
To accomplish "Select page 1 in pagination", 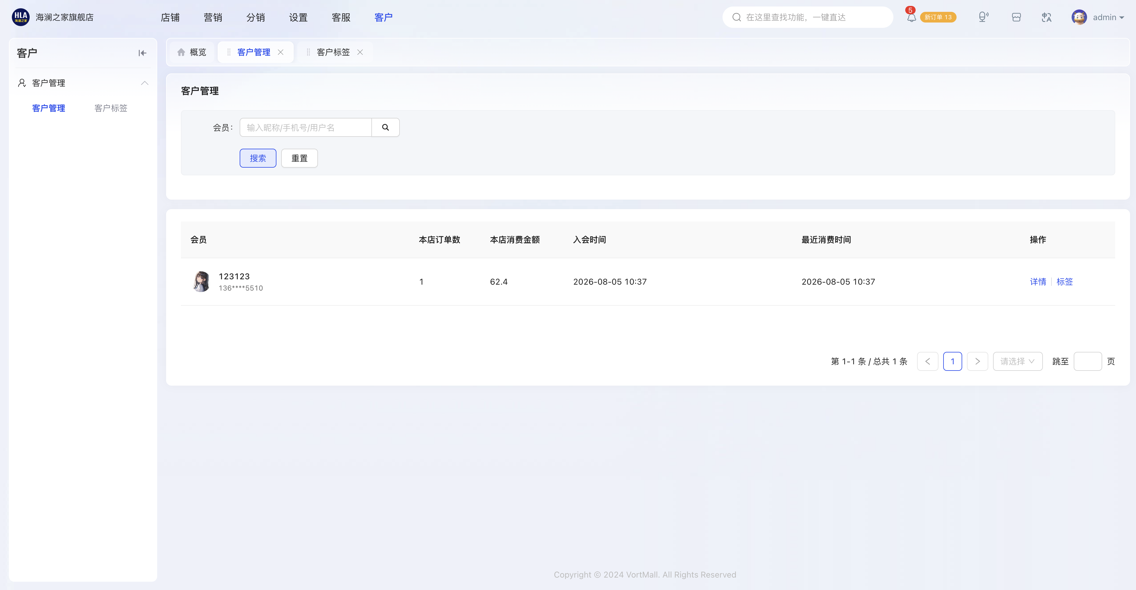I will 952,361.
